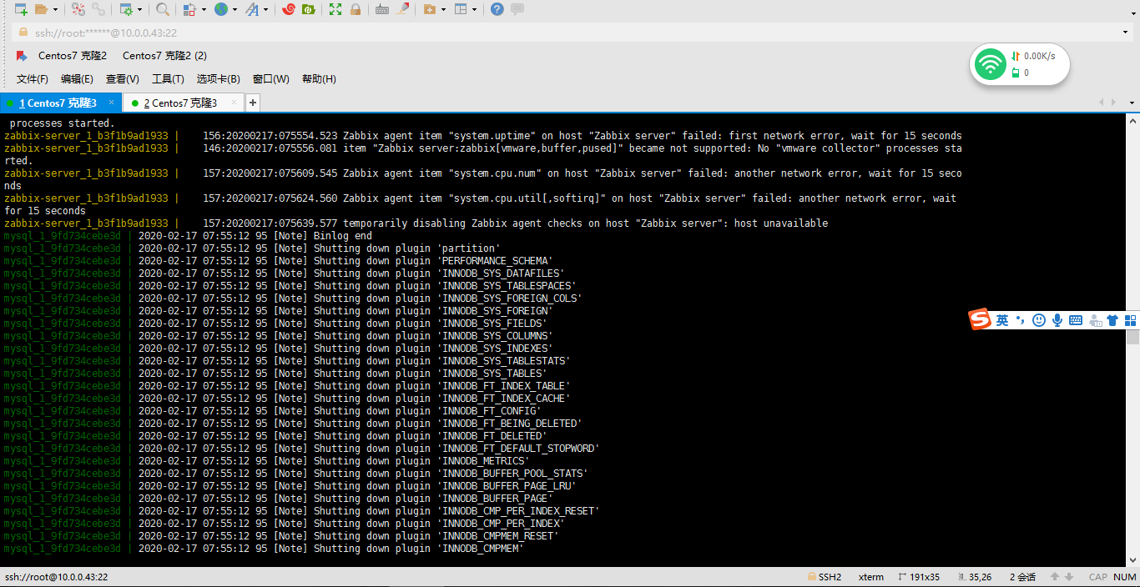Open the Font 'A' icon
Screen dimensions: 1140x587
coord(251,9)
